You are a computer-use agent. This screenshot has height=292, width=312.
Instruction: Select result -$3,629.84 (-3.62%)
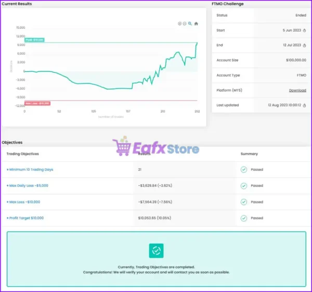click(155, 186)
